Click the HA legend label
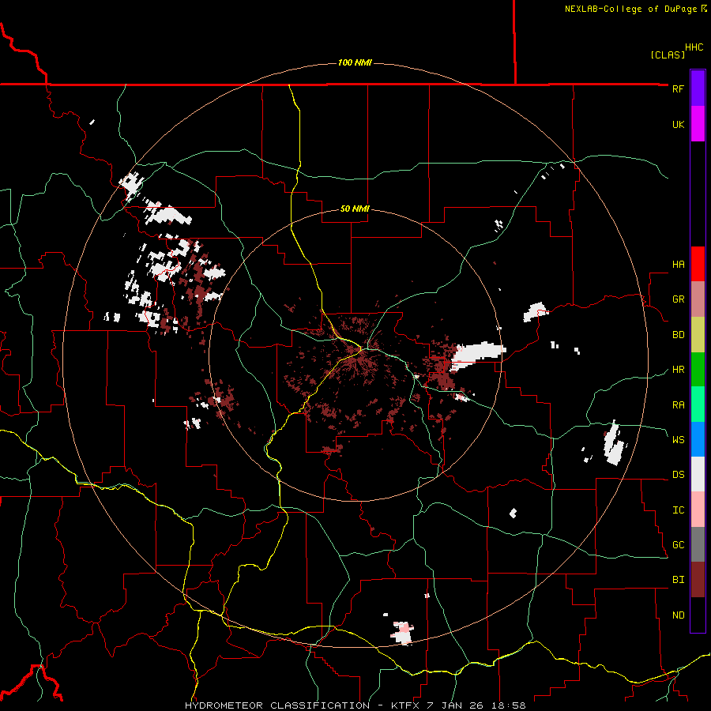The image size is (711, 711). pos(678,265)
